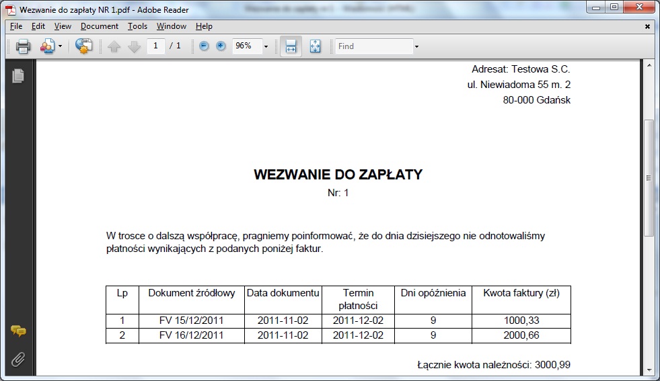Click table cell 'FV 15/12/2011'
660x381 pixels.
tap(192, 321)
